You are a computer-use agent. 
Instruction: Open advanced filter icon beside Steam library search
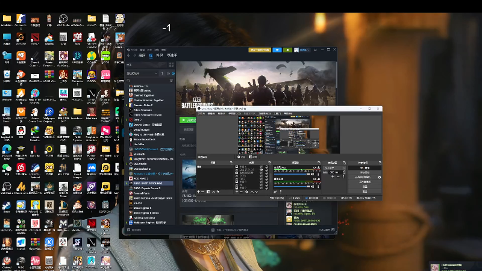tap(171, 81)
